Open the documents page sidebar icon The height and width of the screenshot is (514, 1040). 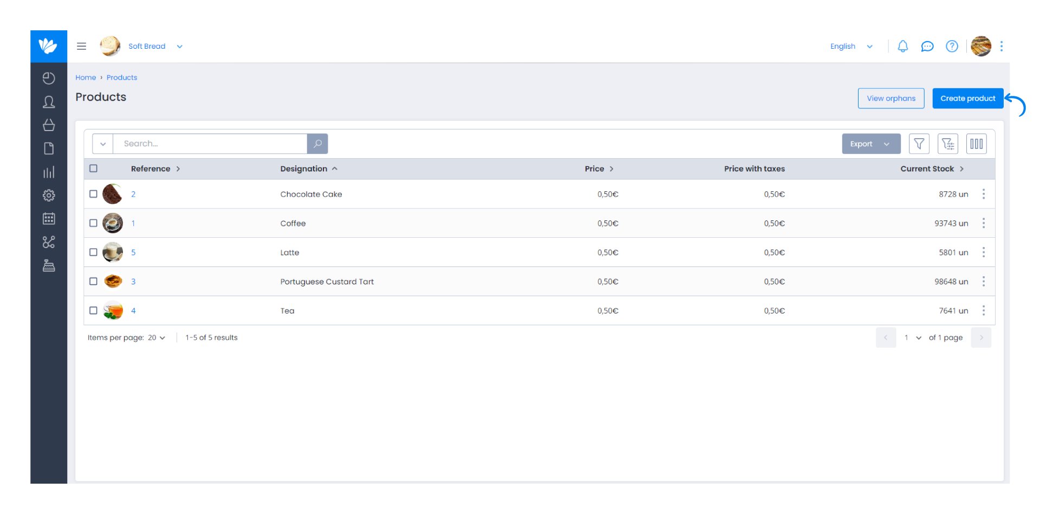pyautogui.click(x=49, y=148)
